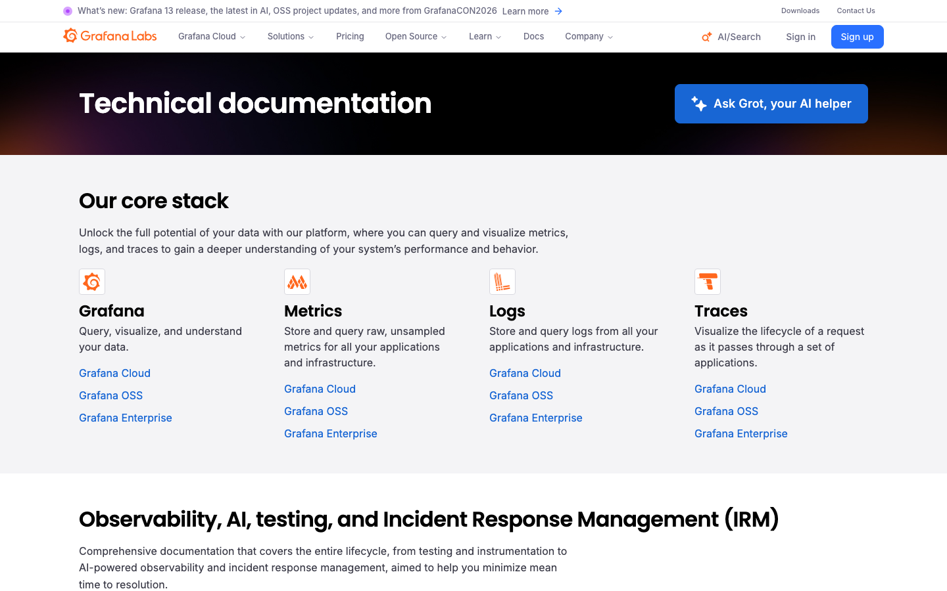Open Grafana Cloud link under Metrics
This screenshot has width=947, height=591.
coord(320,389)
